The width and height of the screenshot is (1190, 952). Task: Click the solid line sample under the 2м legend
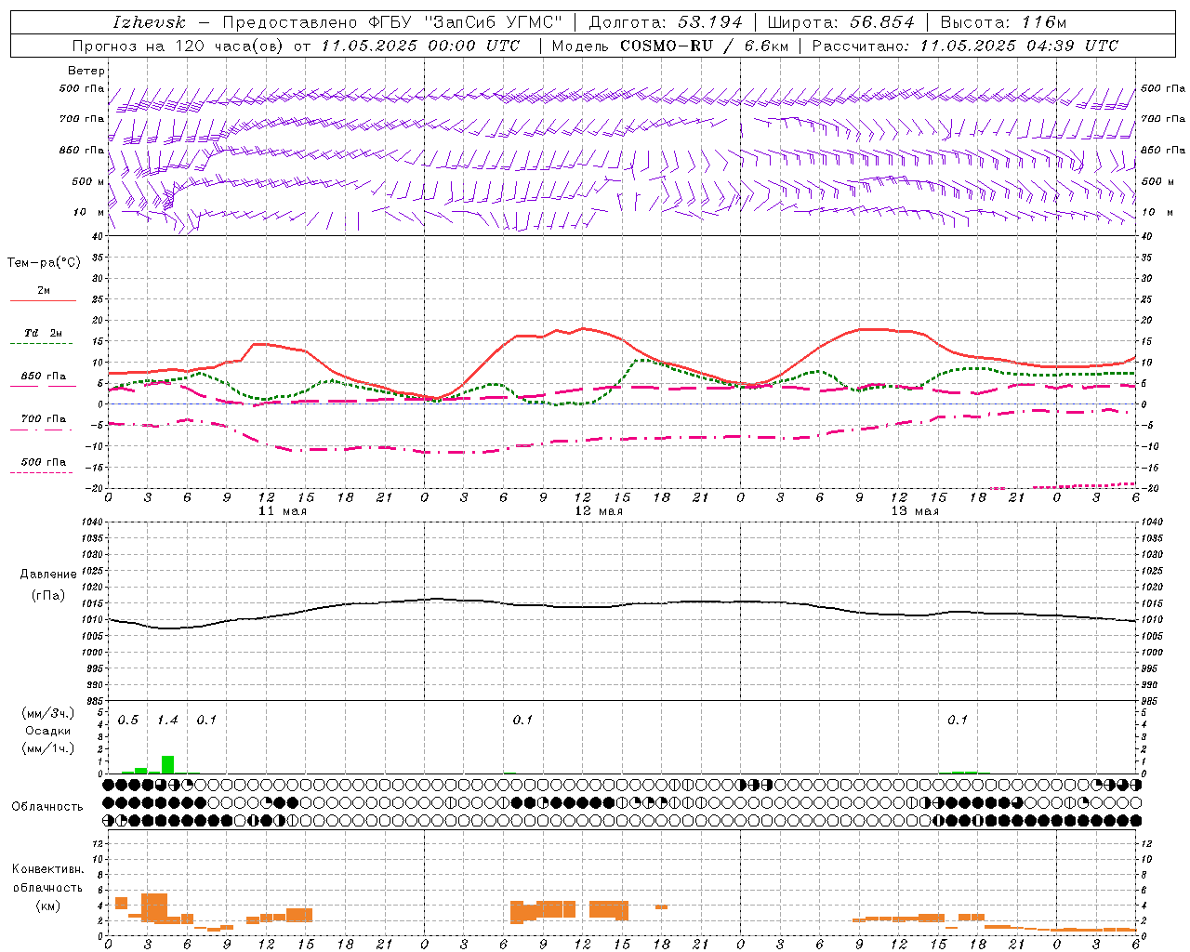[43, 301]
